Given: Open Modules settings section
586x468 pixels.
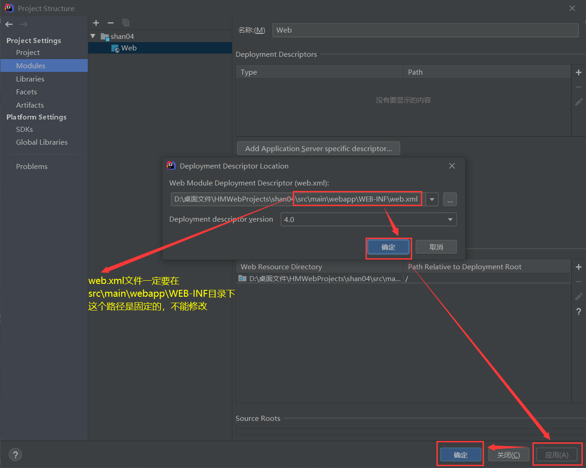Looking at the screenshot, I should coord(44,65).
